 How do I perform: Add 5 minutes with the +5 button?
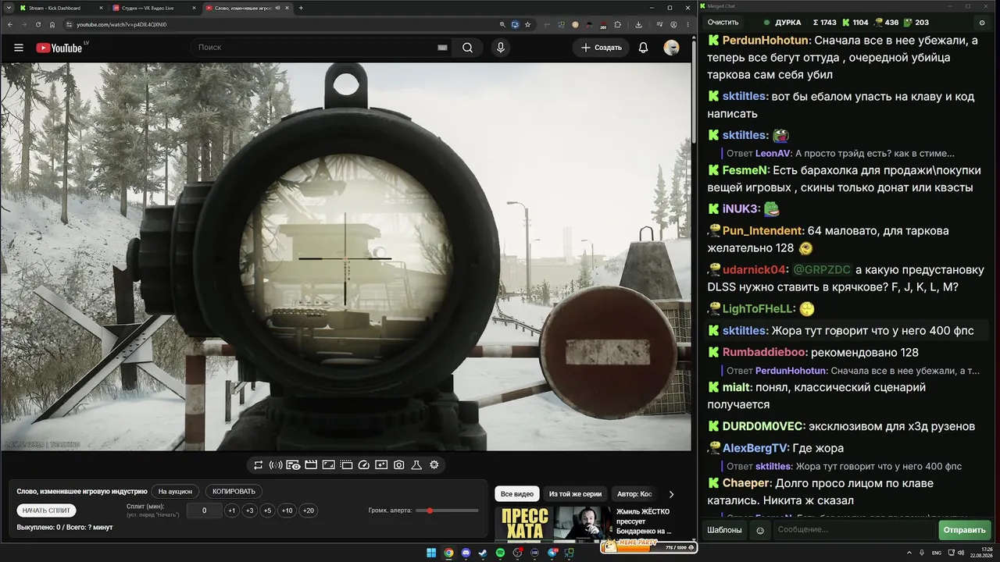coord(267,510)
